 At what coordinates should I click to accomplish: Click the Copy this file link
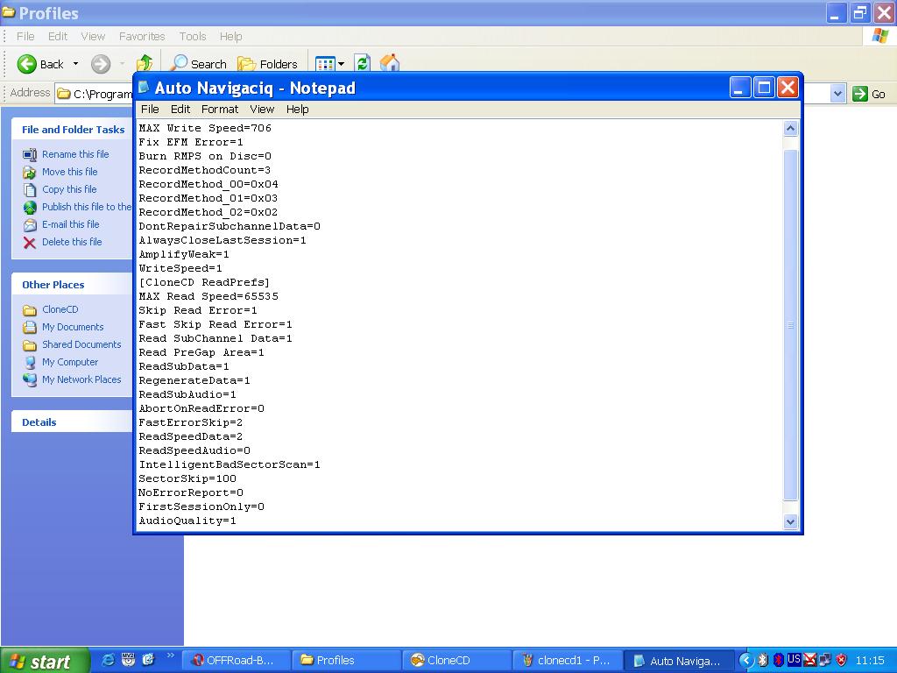69,189
